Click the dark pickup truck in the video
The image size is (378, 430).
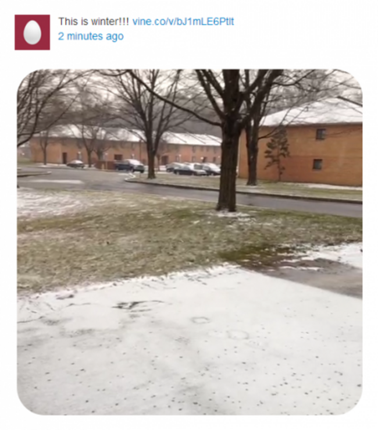129,165
